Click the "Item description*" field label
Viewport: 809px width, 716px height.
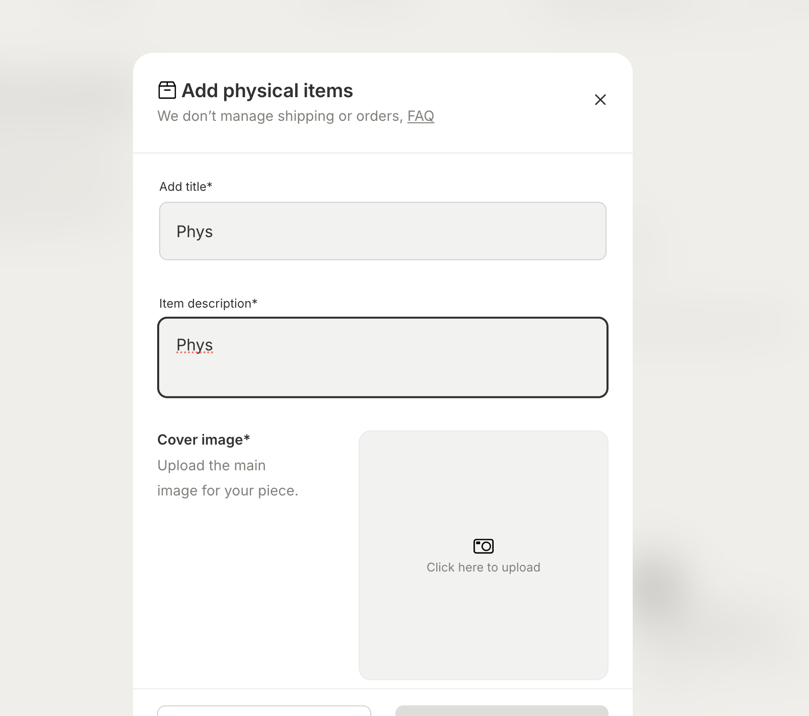click(208, 304)
